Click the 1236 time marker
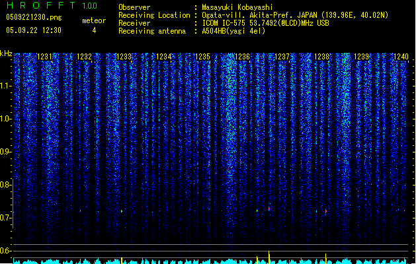The image size is (416, 264). click(x=243, y=57)
